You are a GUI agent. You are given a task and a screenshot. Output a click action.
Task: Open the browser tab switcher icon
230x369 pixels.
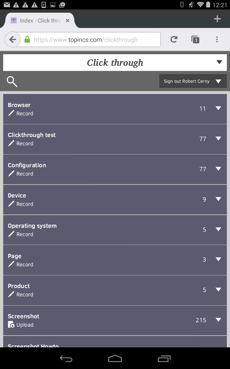click(x=195, y=39)
